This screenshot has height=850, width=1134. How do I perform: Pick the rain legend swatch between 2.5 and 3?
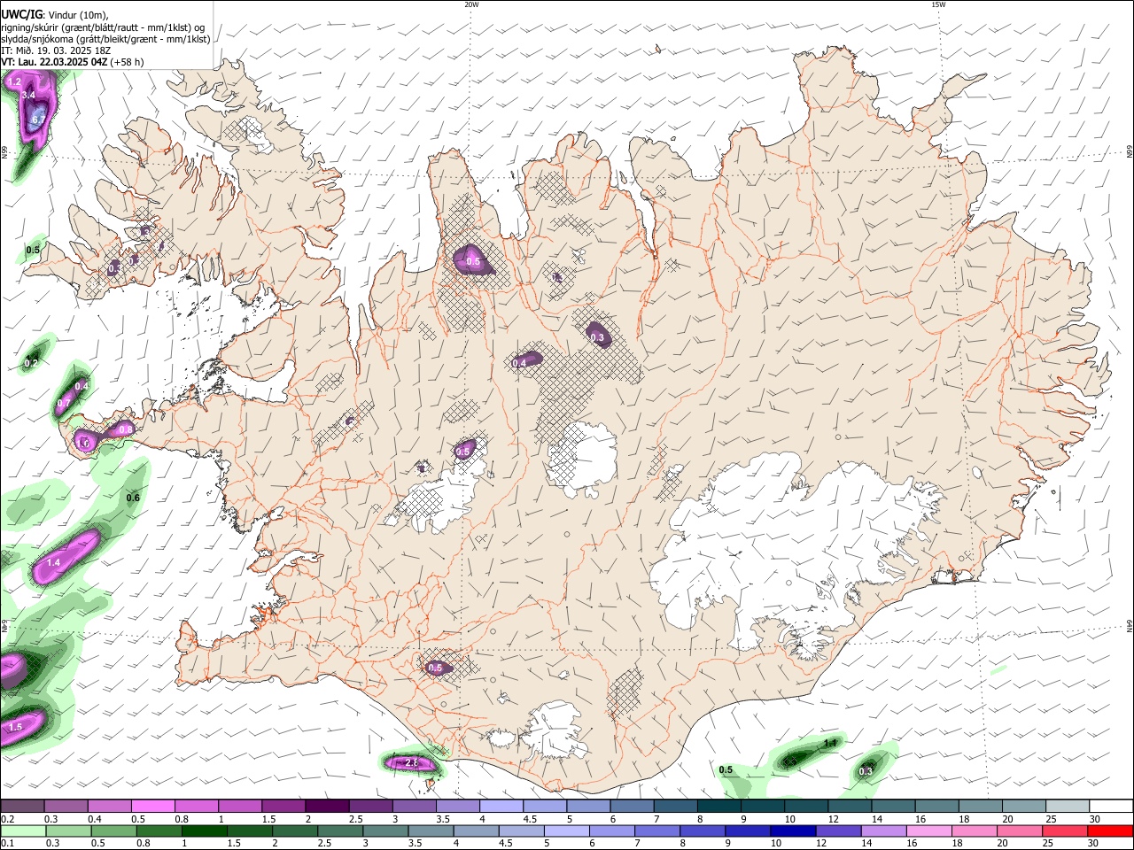[339, 831]
